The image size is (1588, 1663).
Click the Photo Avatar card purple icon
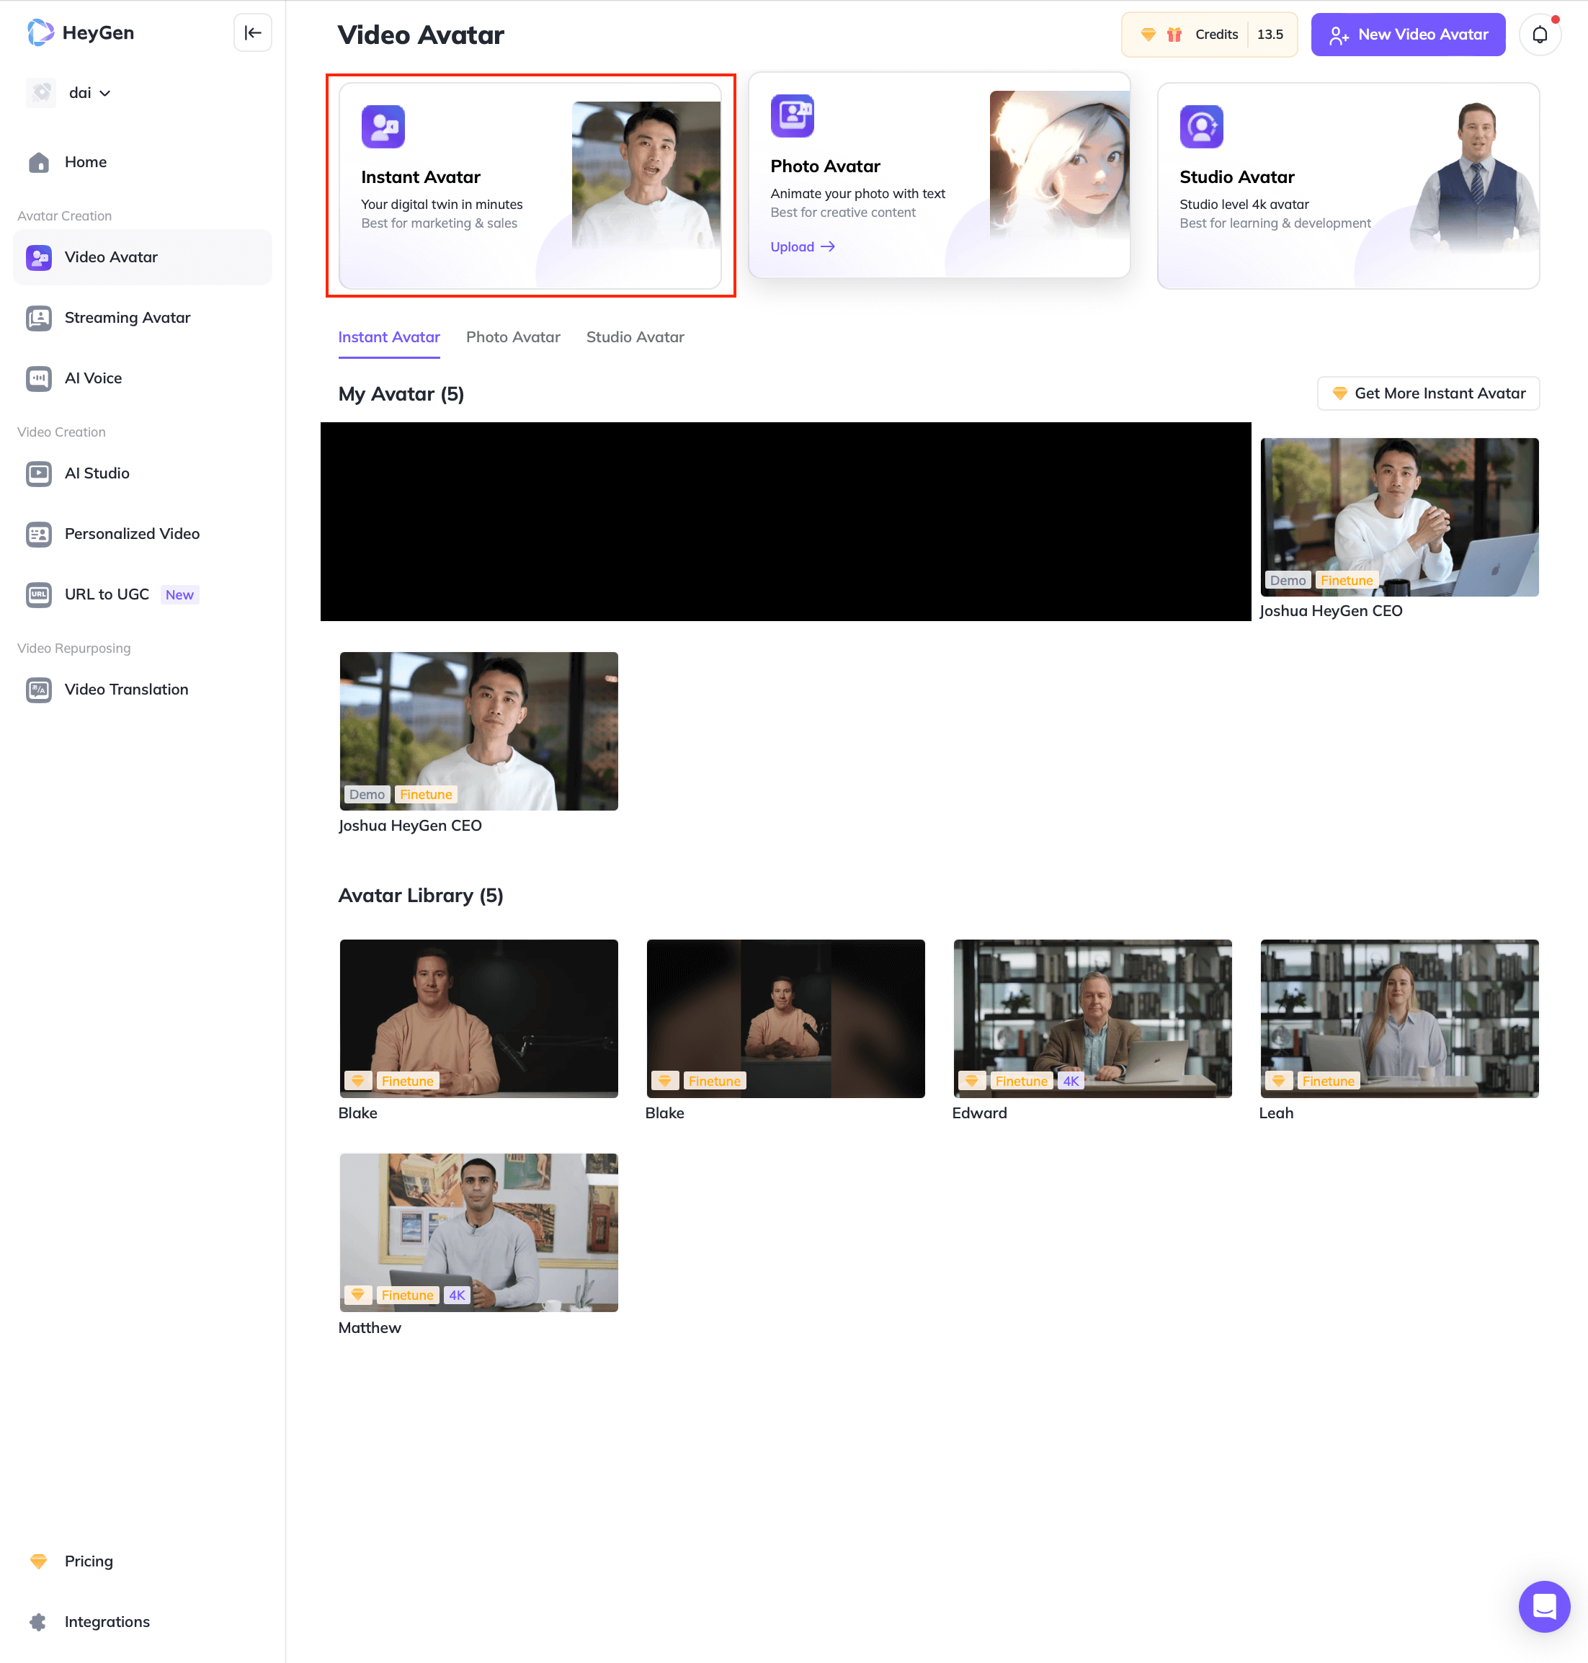[x=793, y=115]
